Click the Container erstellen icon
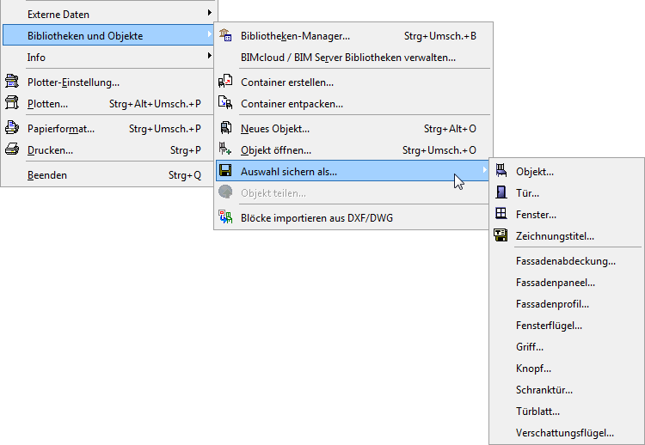Image resolution: width=645 pixels, height=445 pixels. tap(226, 82)
